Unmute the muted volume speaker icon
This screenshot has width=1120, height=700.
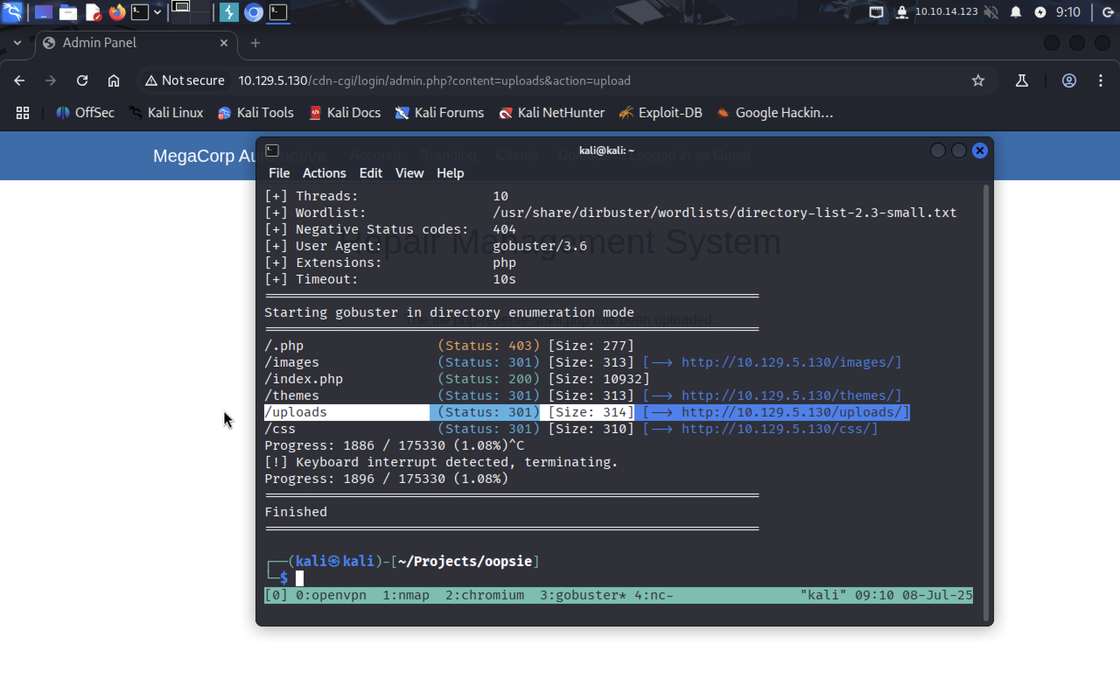pos(991,12)
